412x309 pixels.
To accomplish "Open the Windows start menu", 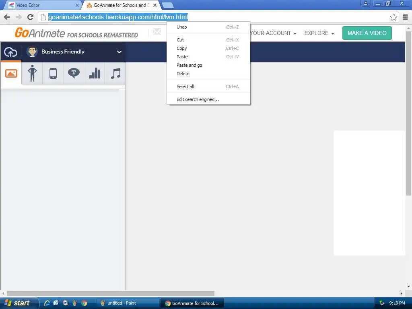I will pyautogui.click(x=19, y=303).
